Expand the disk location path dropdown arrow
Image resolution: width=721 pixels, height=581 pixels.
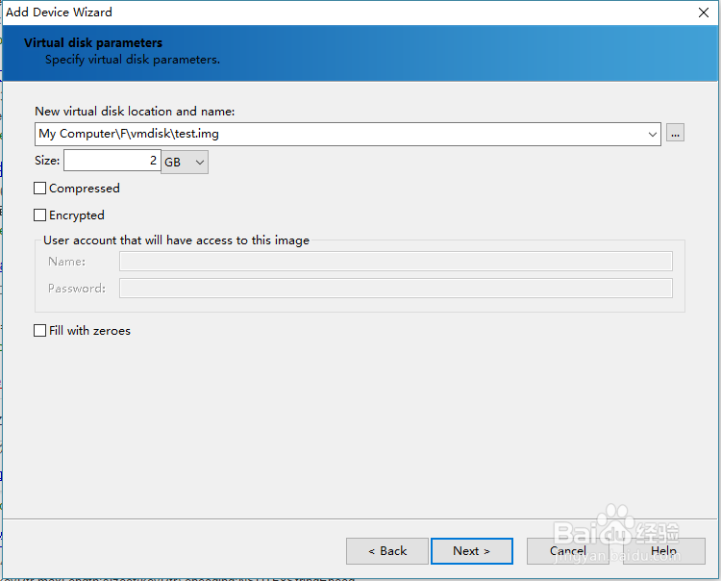pyautogui.click(x=653, y=134)
